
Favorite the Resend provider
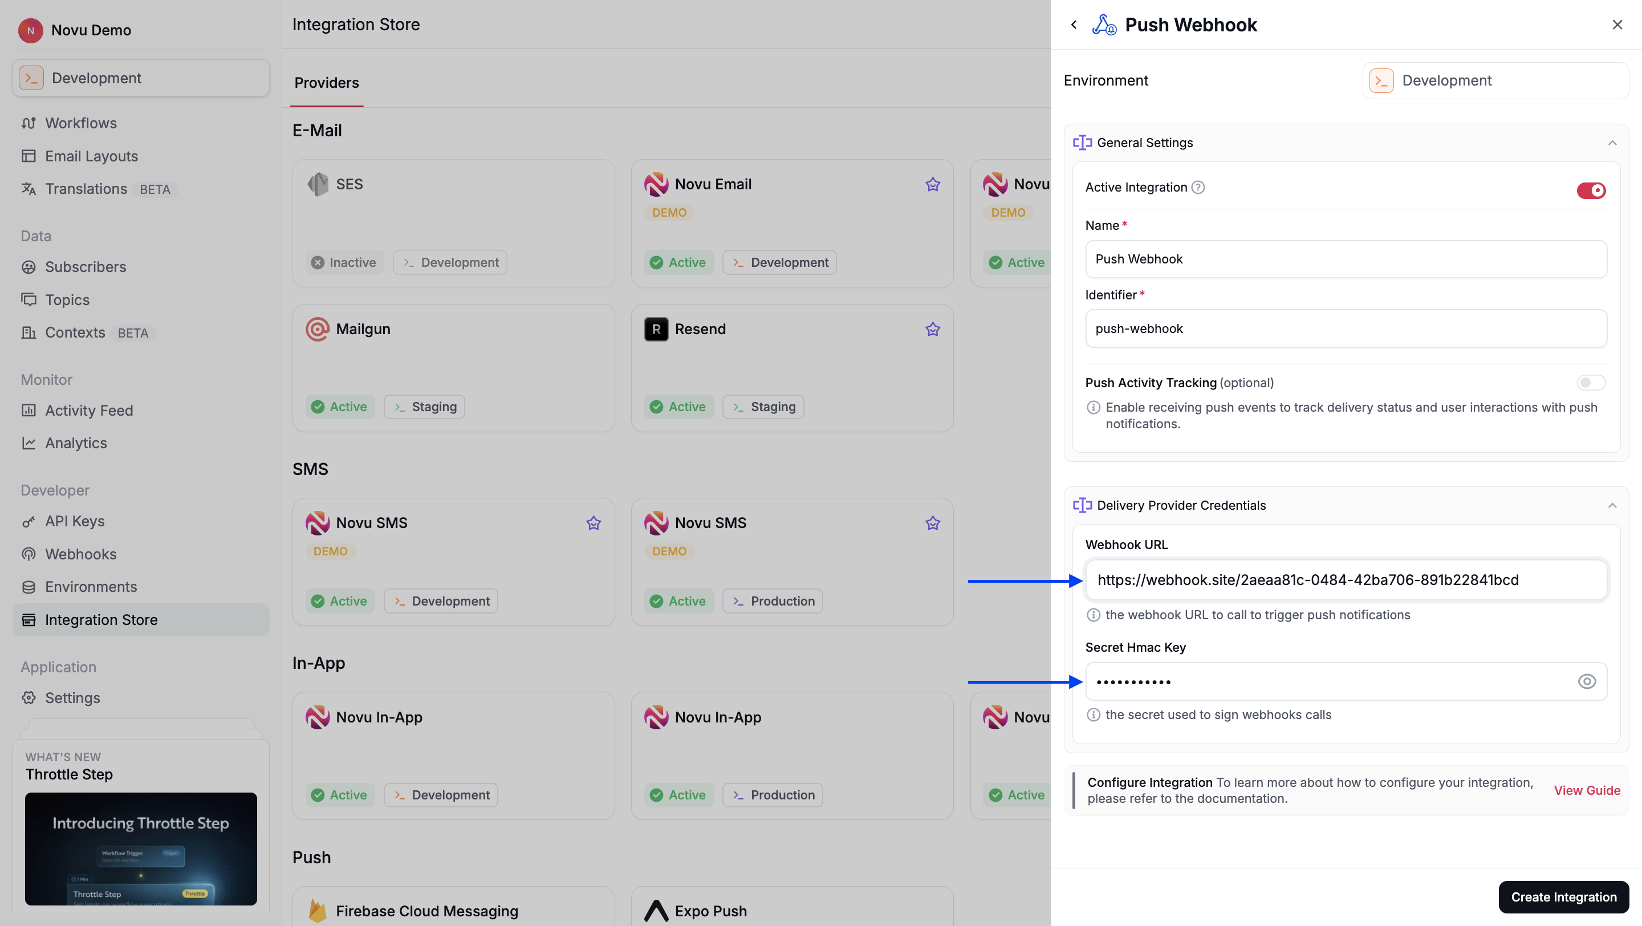(932, 329)
